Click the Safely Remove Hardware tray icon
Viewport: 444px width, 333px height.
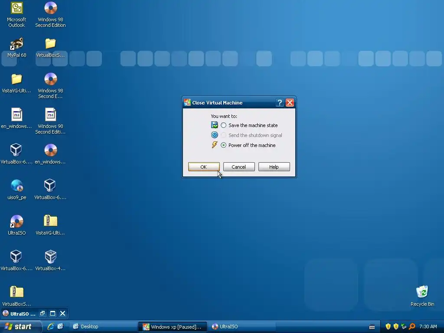(x=404, y=326)
